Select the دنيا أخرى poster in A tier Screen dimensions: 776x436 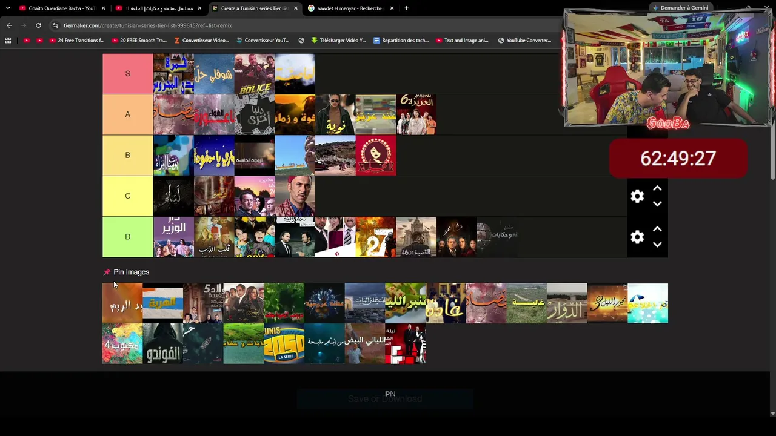(x=255, y=114)
